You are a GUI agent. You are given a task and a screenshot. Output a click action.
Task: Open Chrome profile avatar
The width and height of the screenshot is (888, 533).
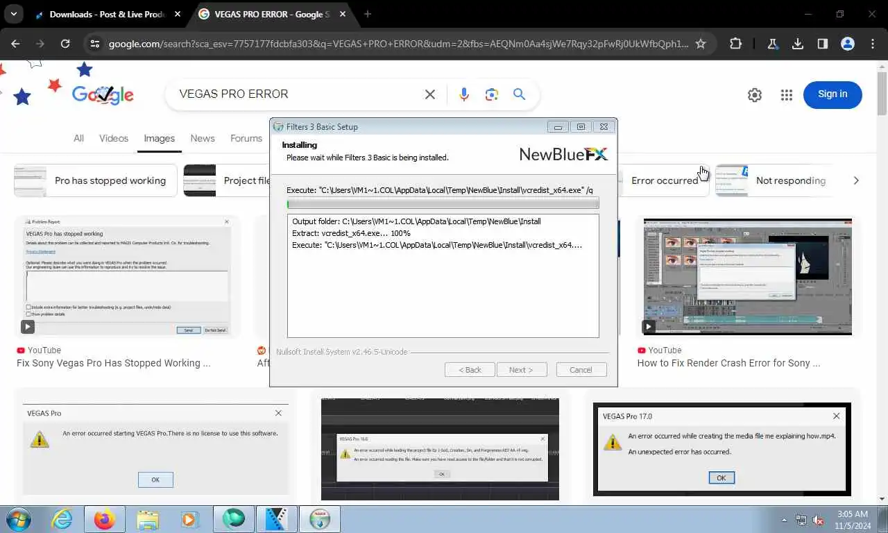tap(848, 44)
